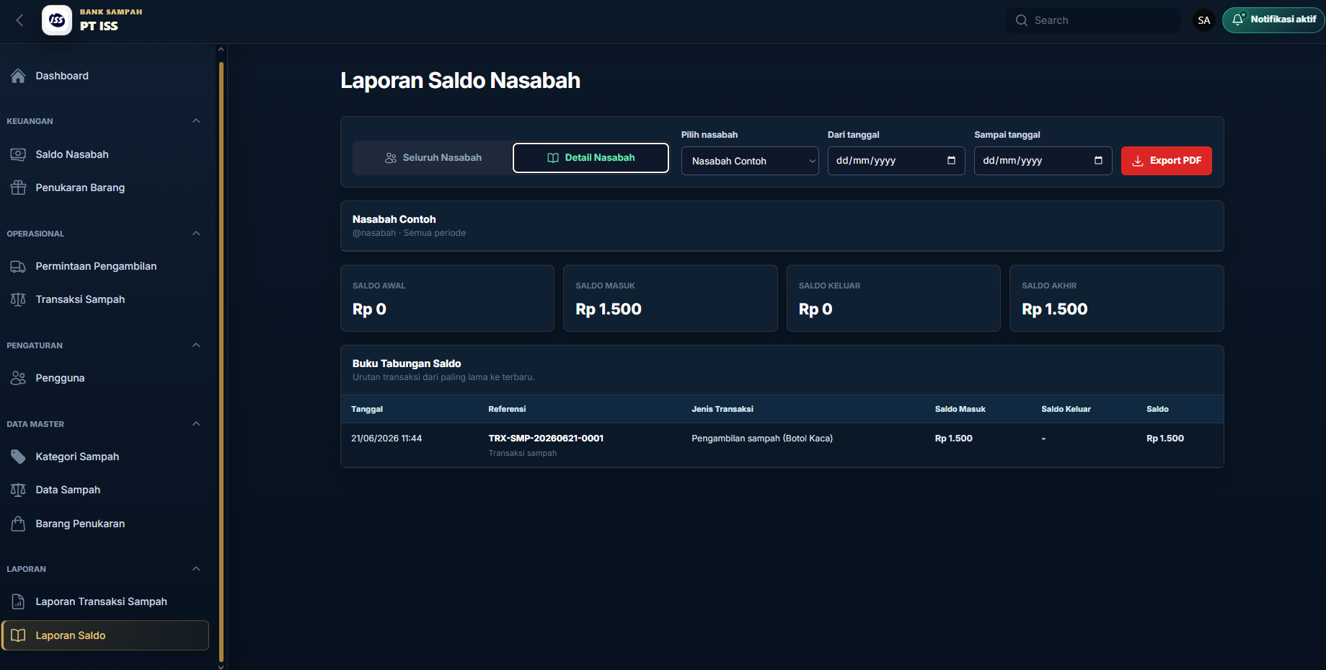Screen dimensions: 1326x670
Task: Click the Saldo Keluar column header
Action: click(1066, 409)
